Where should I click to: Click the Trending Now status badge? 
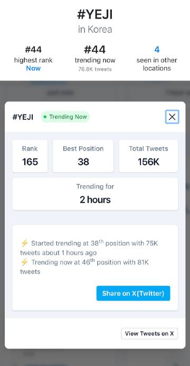(65, 117)
